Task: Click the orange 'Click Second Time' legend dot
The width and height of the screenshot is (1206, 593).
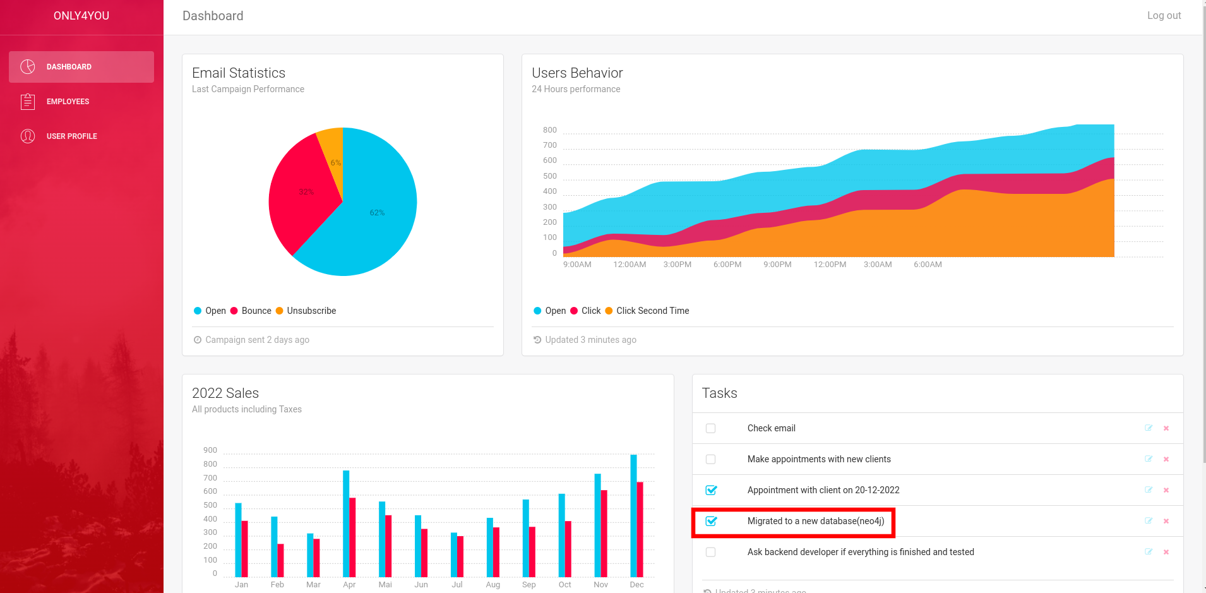Action: pos(609,311)
